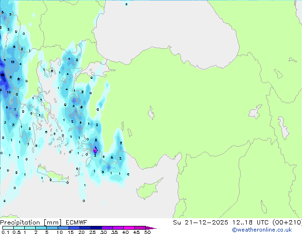Click the '12' precipitation value on the map
The width and height of the screenshot is (302, 234).
point(12,62)
